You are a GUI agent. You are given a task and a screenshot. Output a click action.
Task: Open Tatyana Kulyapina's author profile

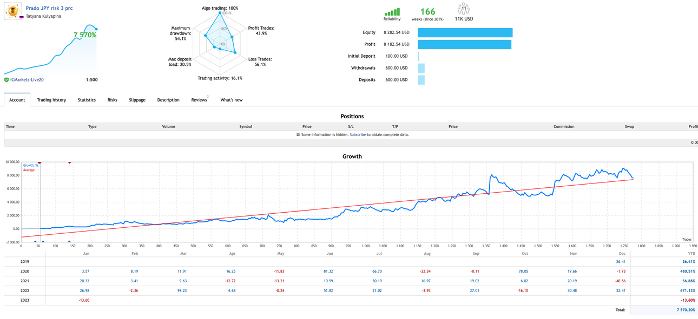tap(43, 16)
